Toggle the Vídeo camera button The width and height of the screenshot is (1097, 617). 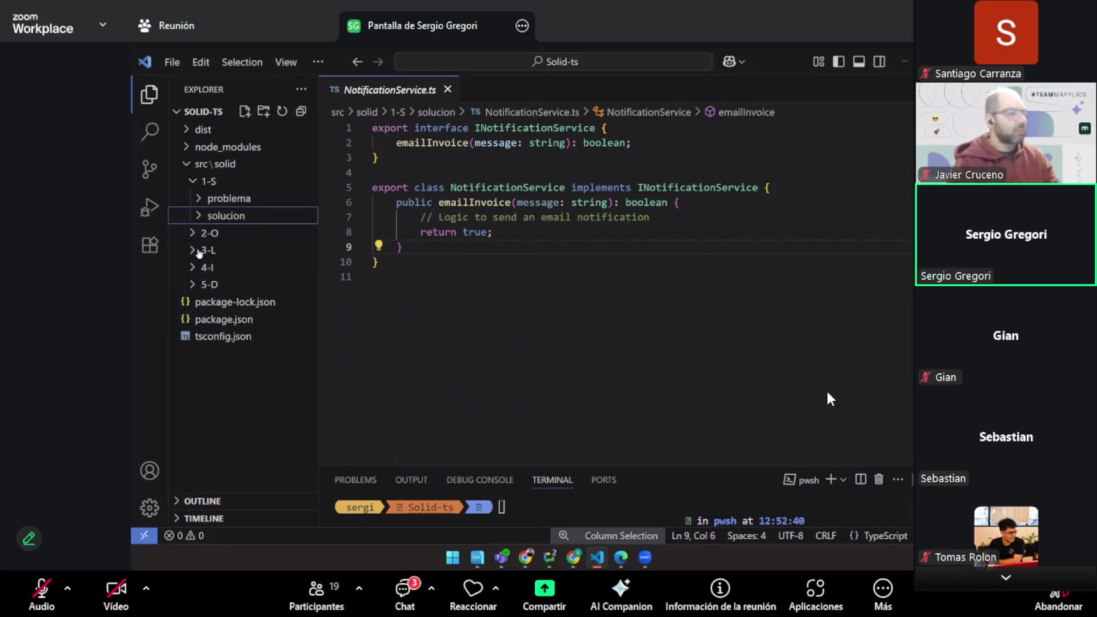115,588
